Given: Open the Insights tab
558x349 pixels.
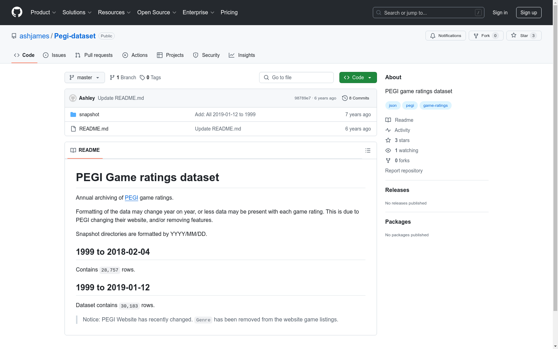Looking at the screenshot, I should click(242, 55).
